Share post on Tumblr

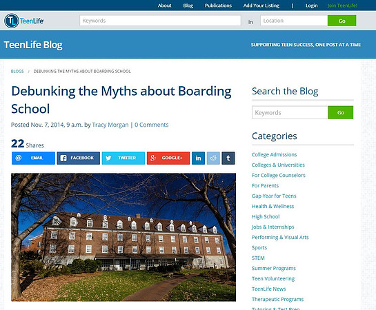point(228,158)
